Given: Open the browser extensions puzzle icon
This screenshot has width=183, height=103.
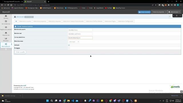Looking at the screenshot, I should [x=169, y=5].
